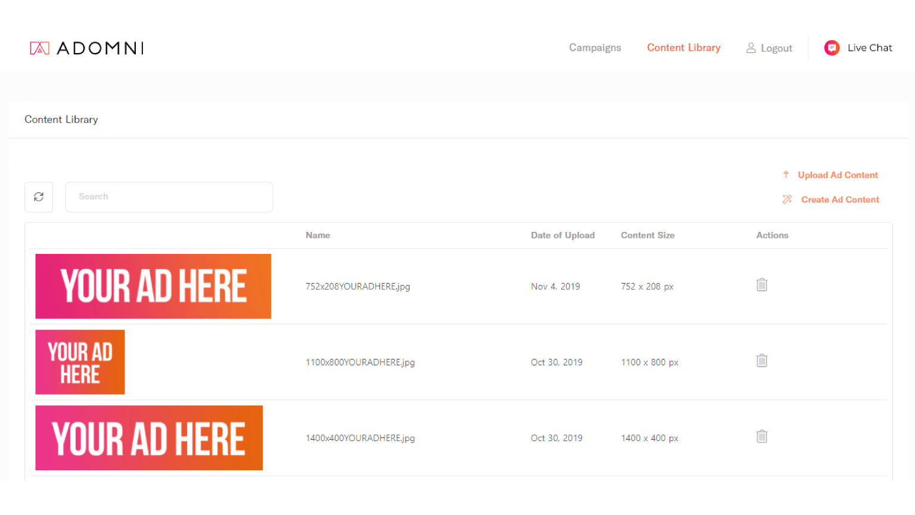Click the refresh icon beside the search box
Image resolution: width=915 pixels, height=515 pixels.
click(x=39, y=197)
